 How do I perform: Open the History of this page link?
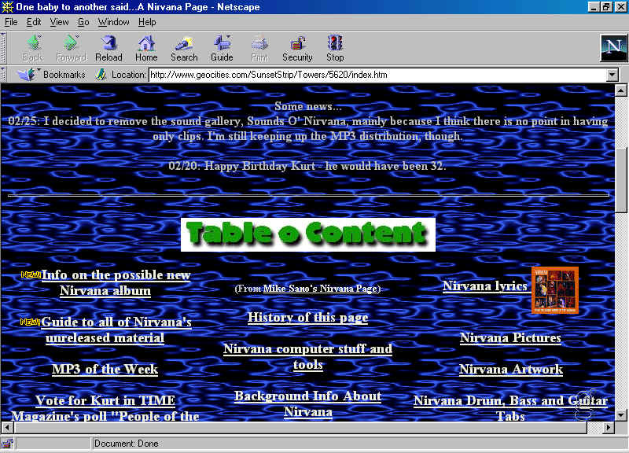coord(307,318)
